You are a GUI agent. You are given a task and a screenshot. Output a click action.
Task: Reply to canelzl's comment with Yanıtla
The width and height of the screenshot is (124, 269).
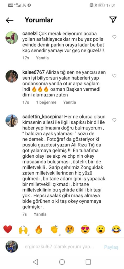[42, 58]
